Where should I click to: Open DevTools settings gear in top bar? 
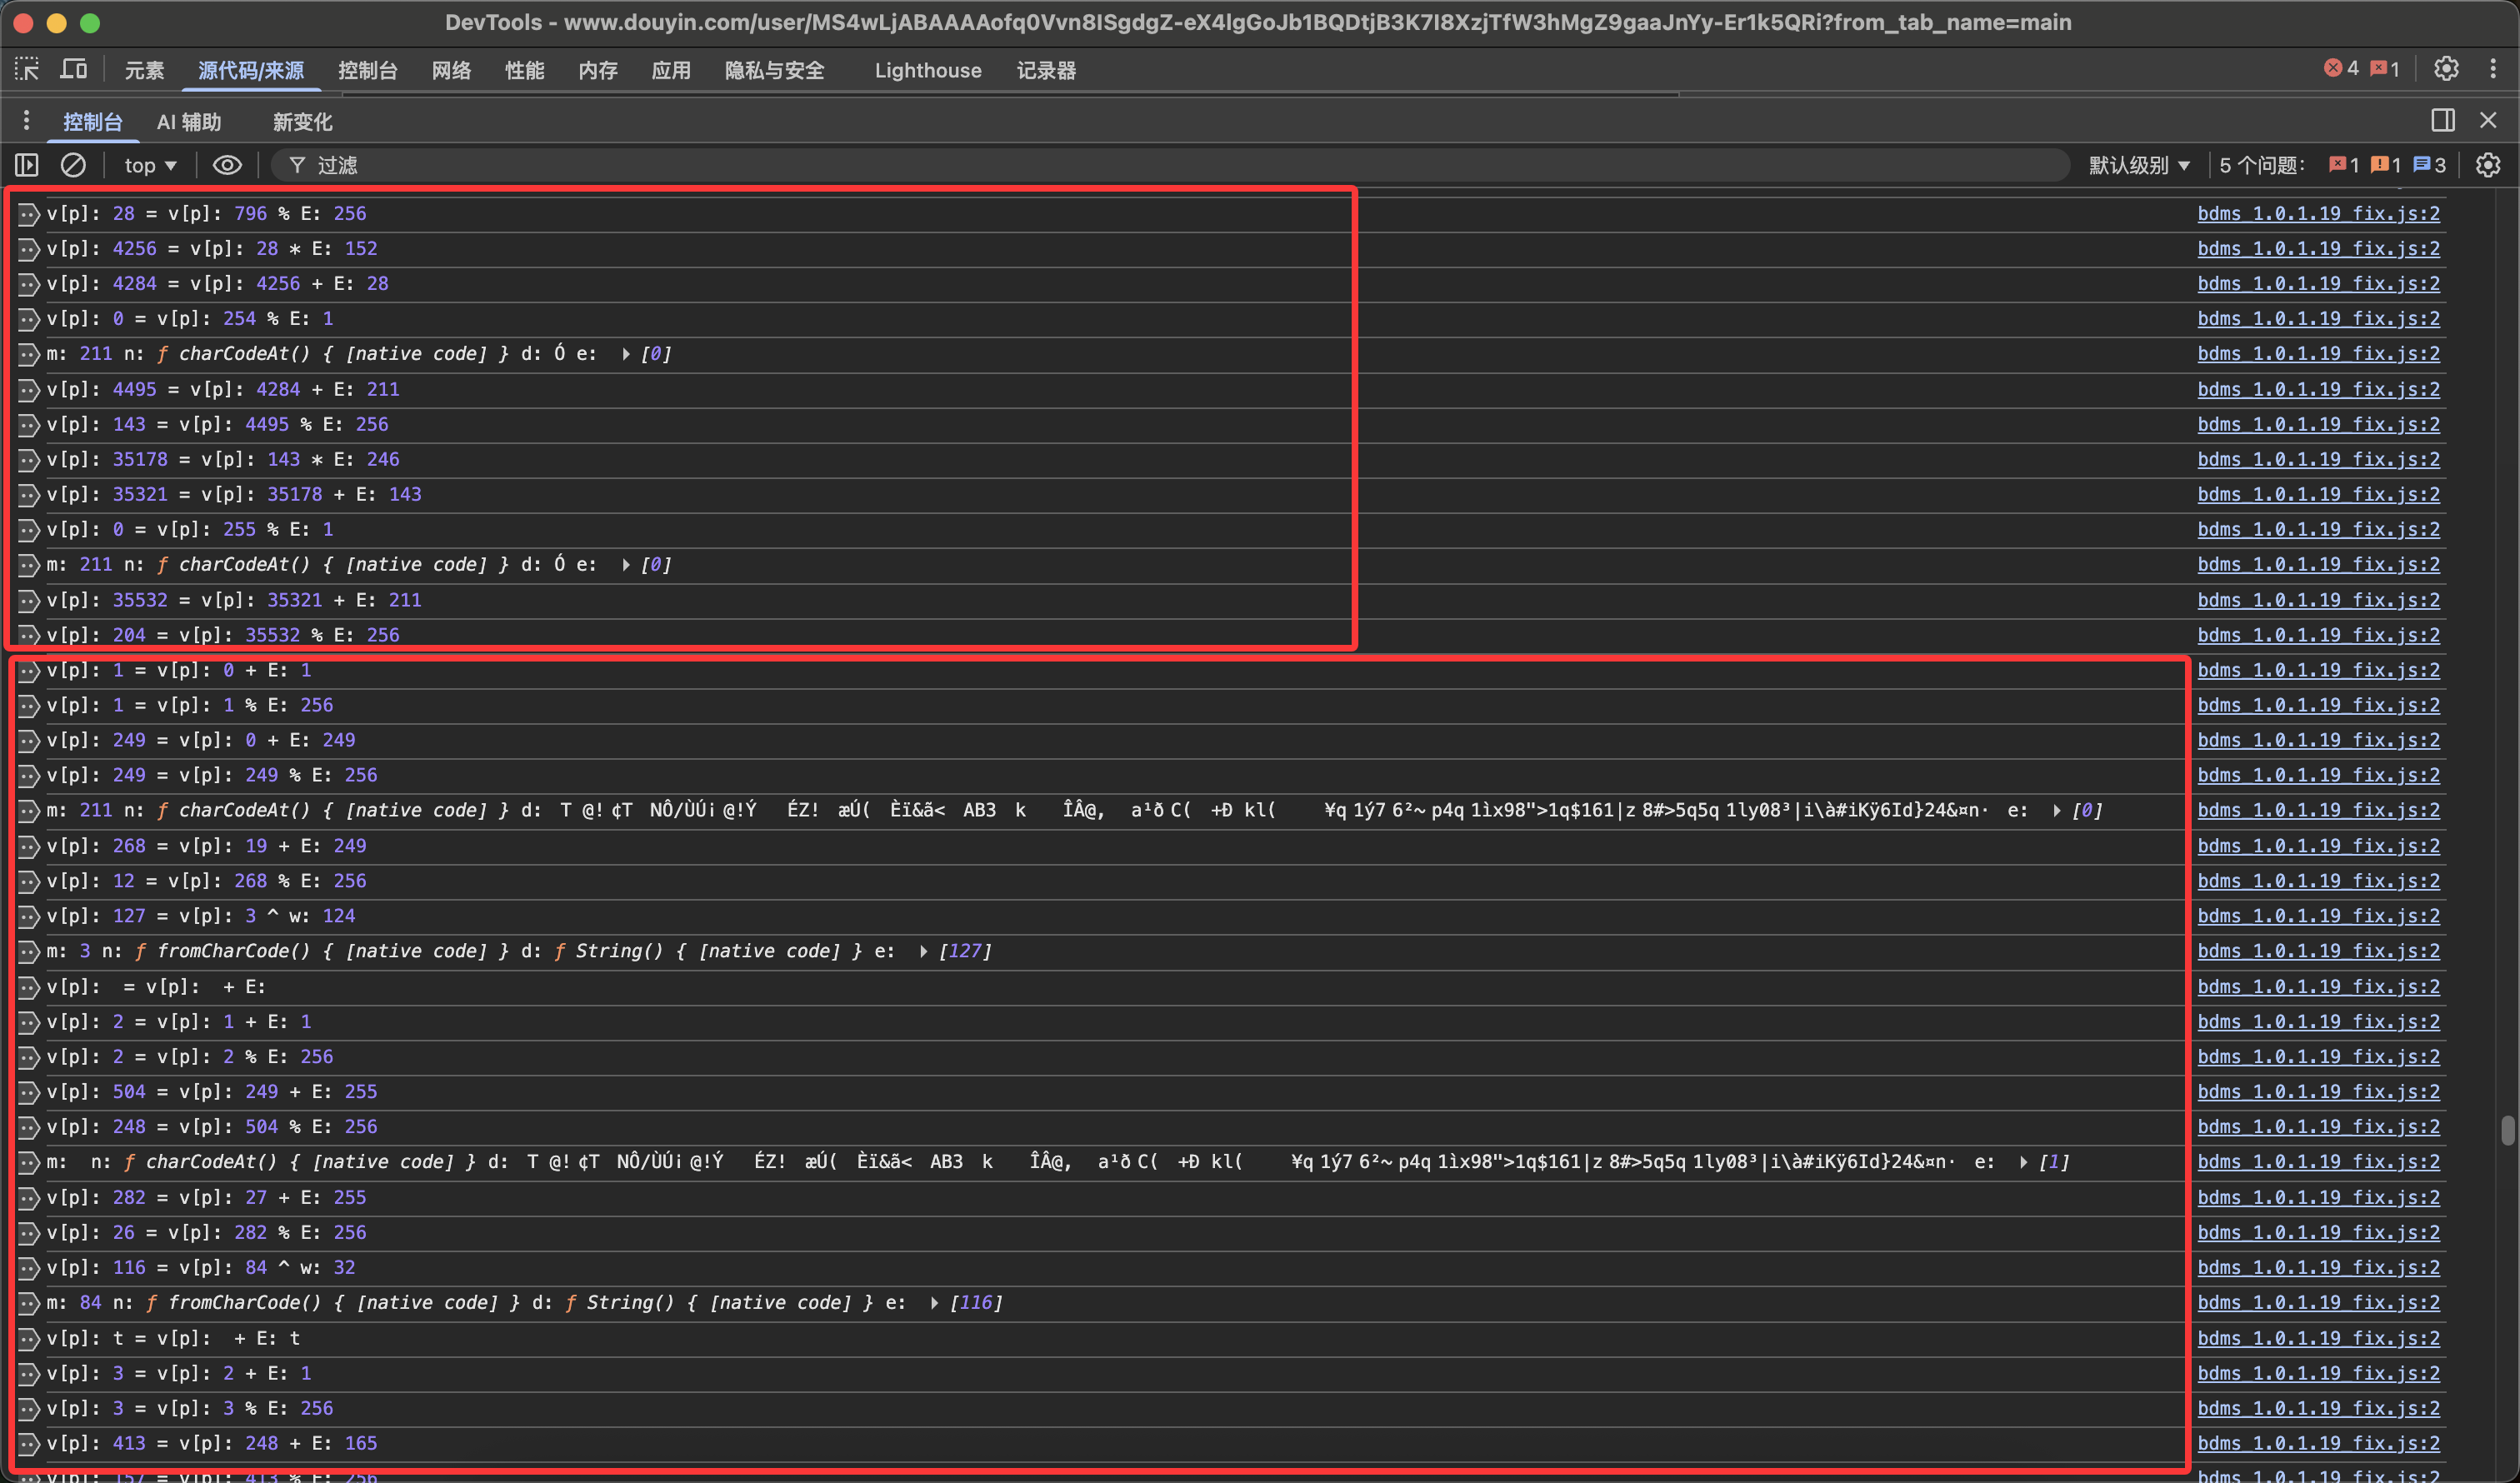(2445, 69)
